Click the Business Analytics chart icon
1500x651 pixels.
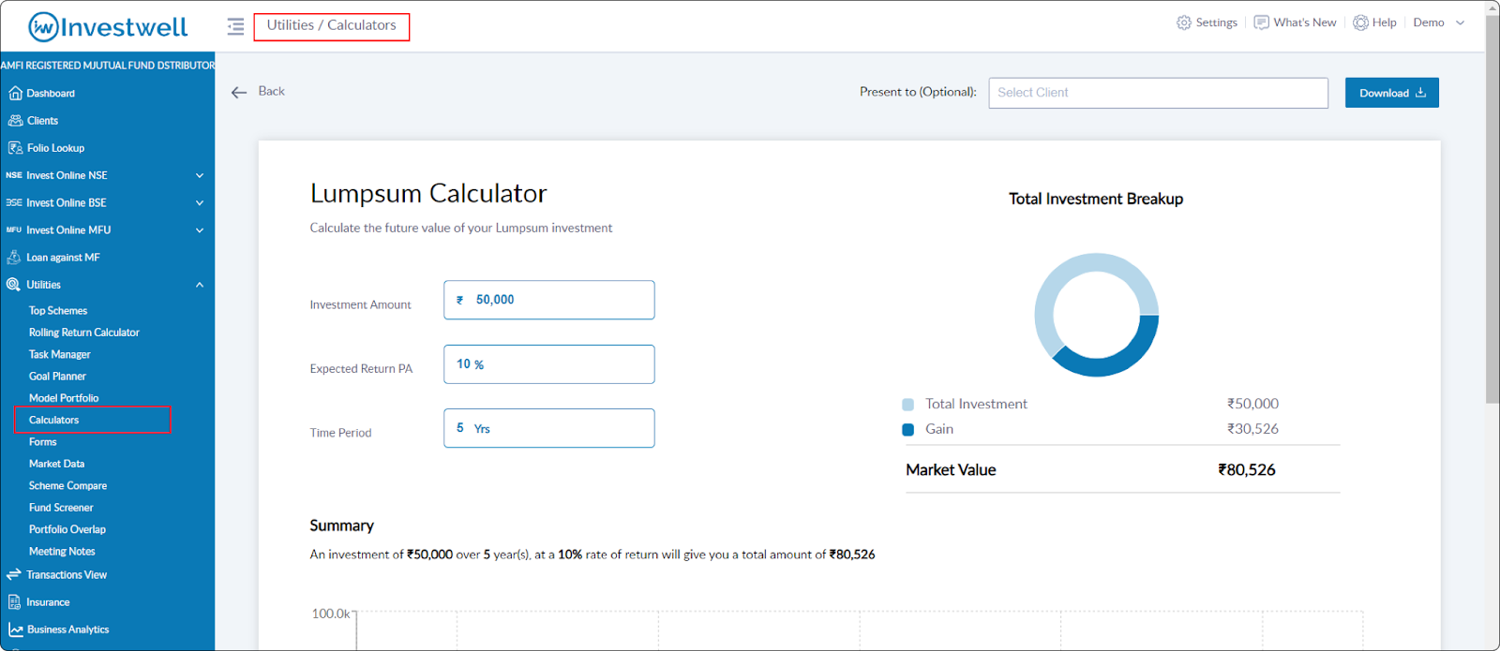15,629
